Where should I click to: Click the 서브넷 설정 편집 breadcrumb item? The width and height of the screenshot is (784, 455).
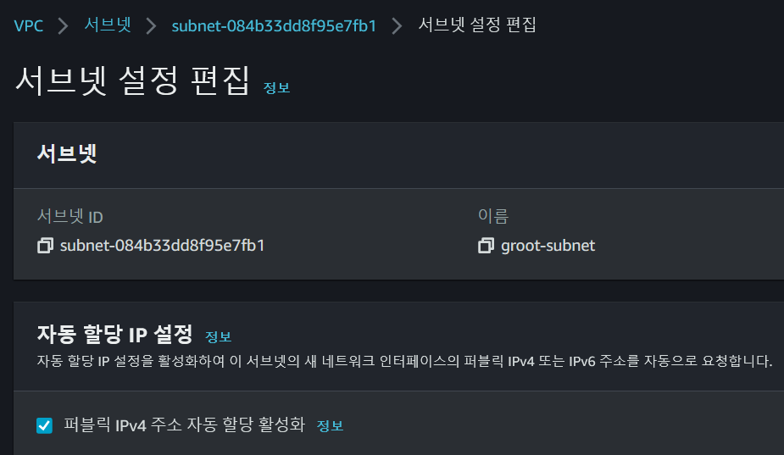point(477,25)
